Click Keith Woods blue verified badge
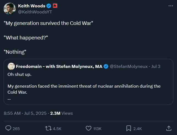Viewport: 177px width, 135px height. 49,6
